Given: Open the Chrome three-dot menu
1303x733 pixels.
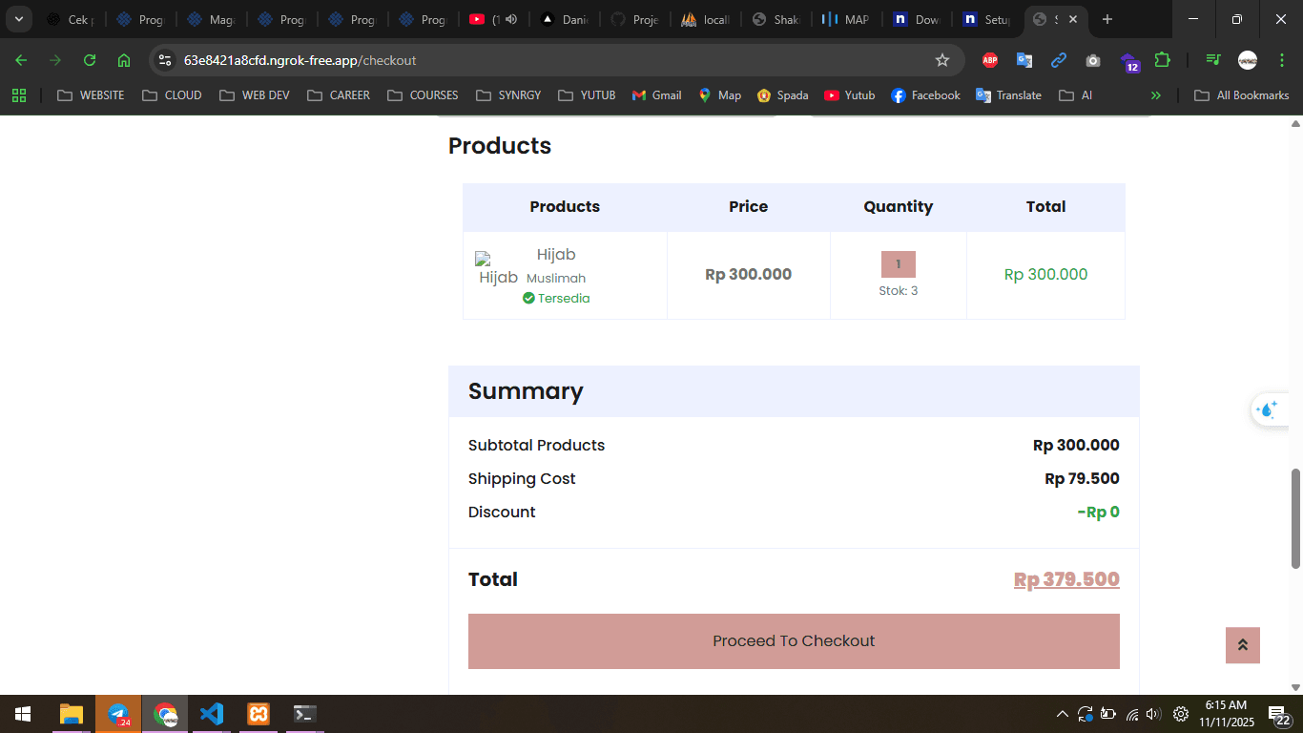Looking at the screenshot, I should coord(1283,59).
